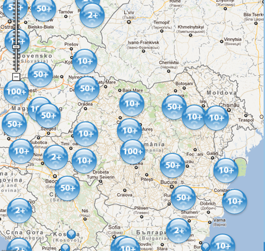This screenshot has width=265, height=251.
Task: Select the 10+ cluster near Constanța coast
Action: (x=235, y=201)
